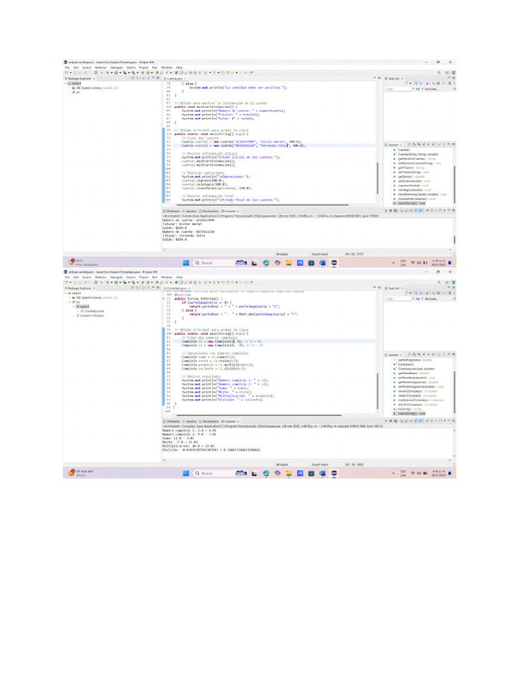
Task: Select getSaldo() in Cuenta Outline
Action: 409,176
